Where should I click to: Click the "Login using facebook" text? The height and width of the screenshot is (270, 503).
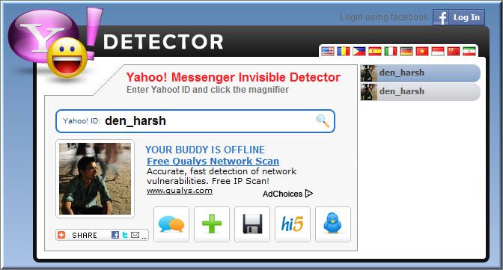384,17
